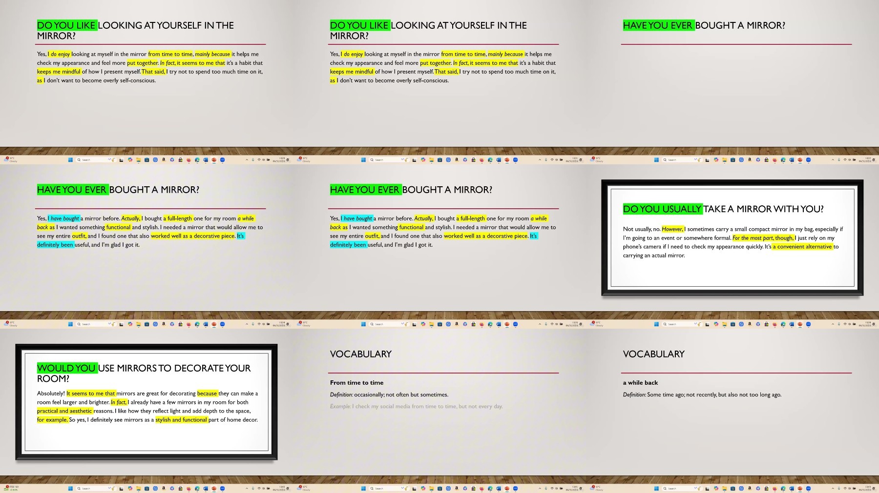Open PowerPoint icon in the FTSE 100 taskbar
This screenshot has width=879, height=493.
pos(214,488)
